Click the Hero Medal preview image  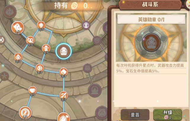click(x=151, y=42)
